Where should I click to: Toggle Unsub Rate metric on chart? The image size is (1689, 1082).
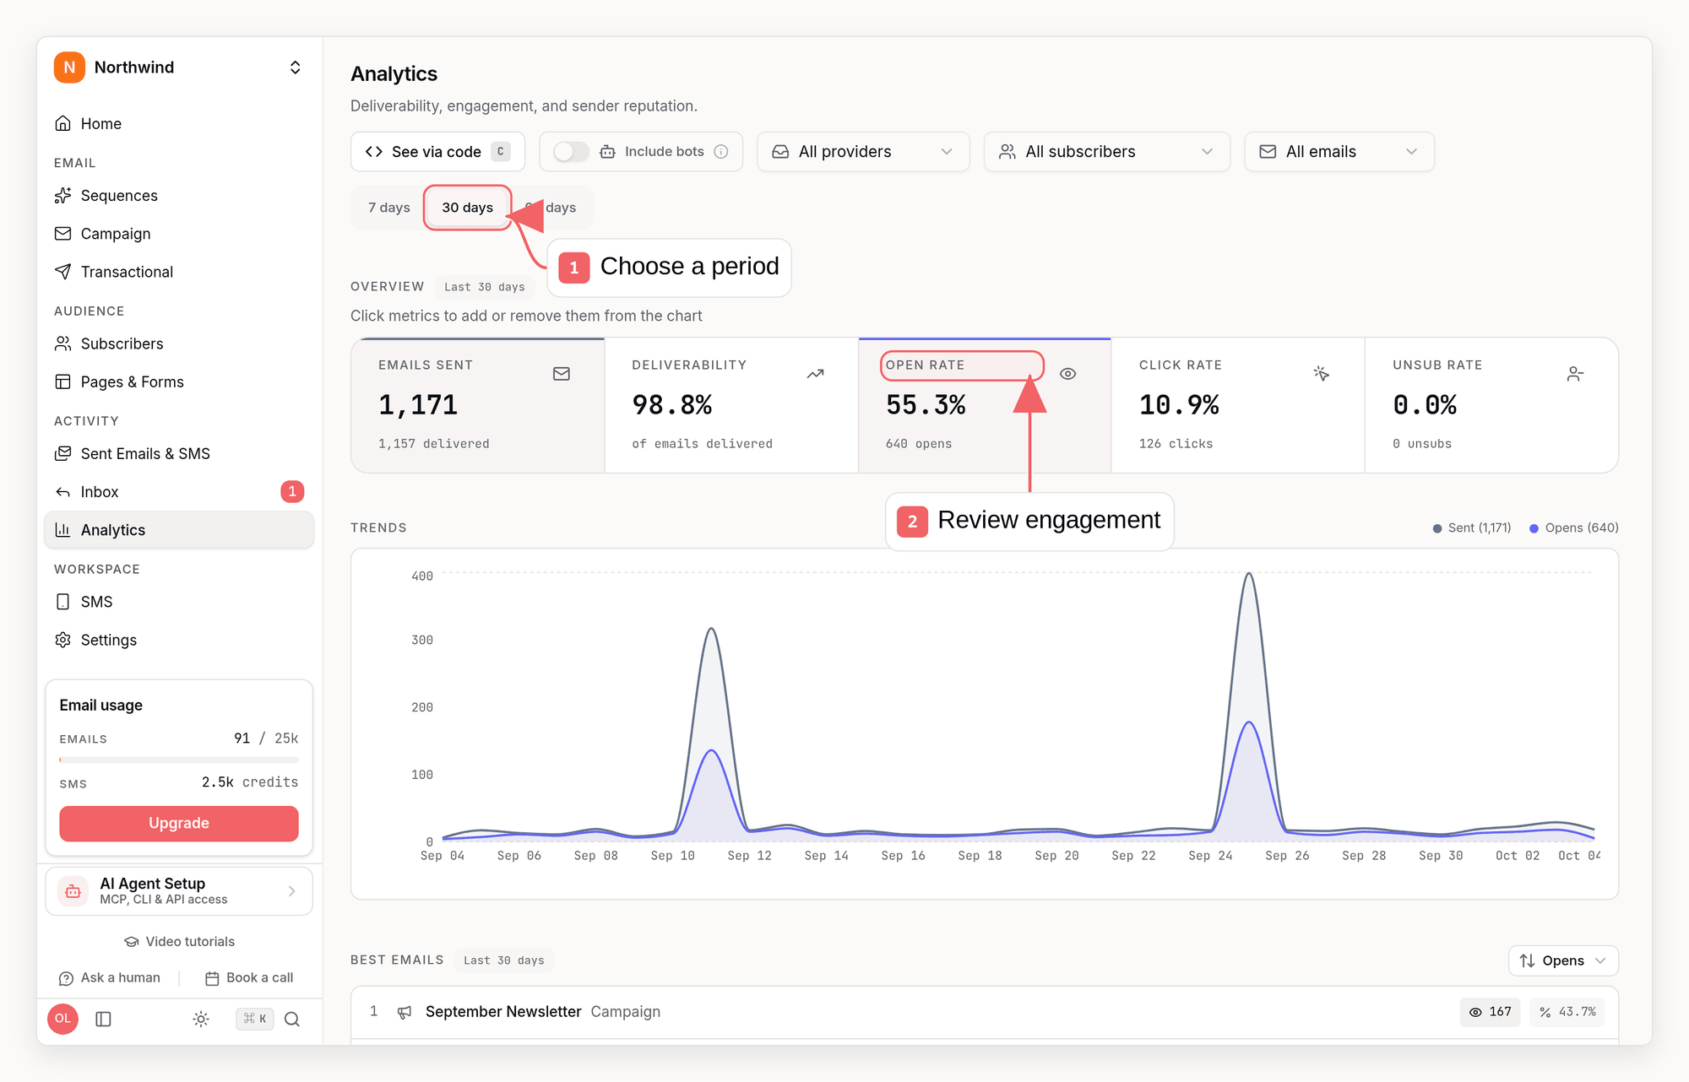click(x=1491, y=405)
